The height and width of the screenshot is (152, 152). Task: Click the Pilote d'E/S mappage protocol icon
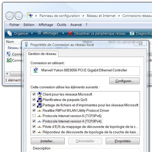[39, 127]
